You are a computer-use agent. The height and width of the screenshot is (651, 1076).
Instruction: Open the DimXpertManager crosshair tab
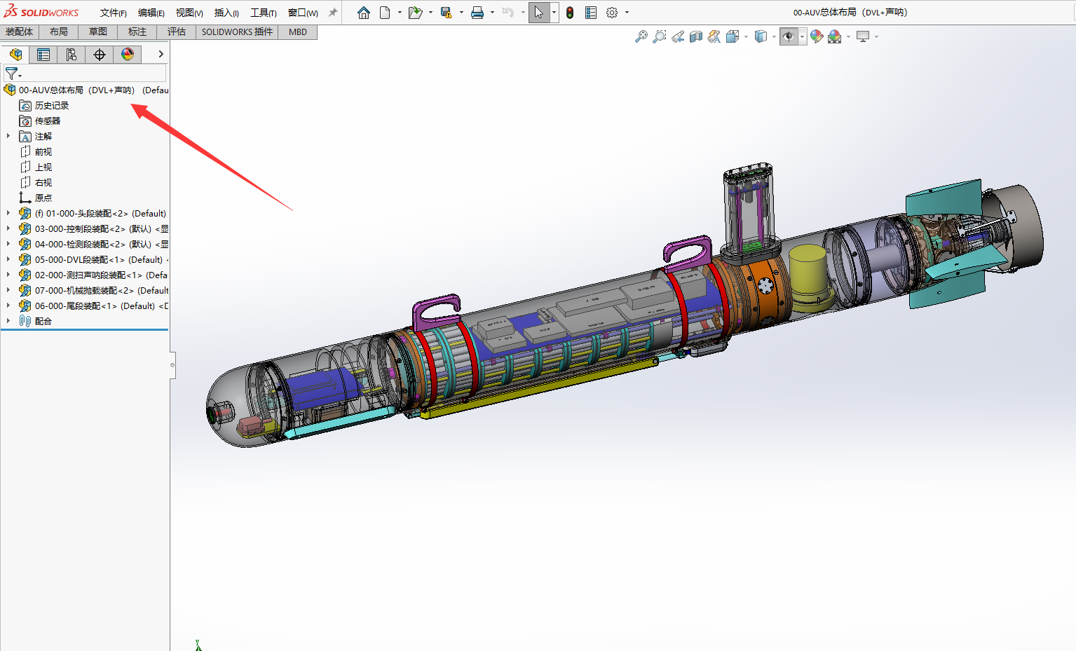[x=100, y=55]
